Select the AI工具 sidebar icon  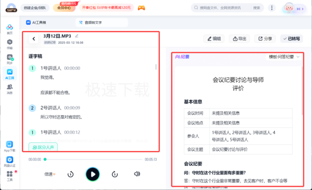point(9,74)
